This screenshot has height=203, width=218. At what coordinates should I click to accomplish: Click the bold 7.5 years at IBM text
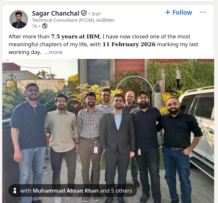[75, 36]
